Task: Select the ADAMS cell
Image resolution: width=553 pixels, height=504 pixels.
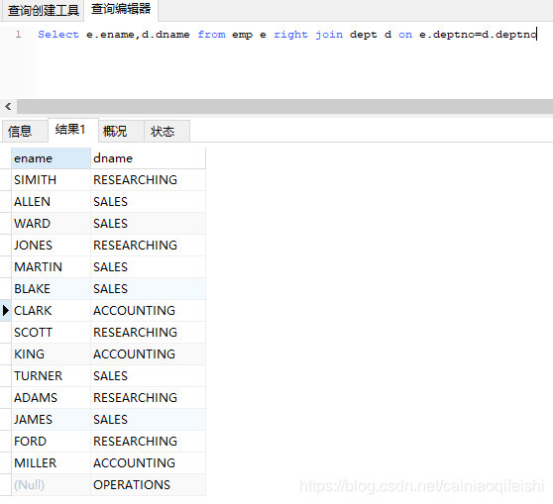Action: point(52,398)
